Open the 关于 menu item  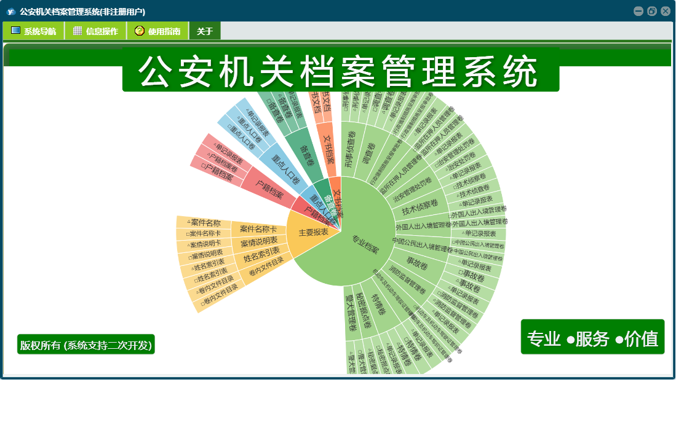(x=205, y=31)
